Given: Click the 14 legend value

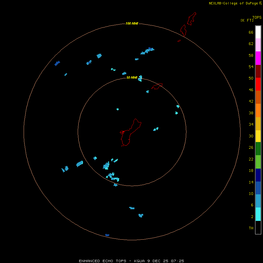Looking at the screenshot, I should click(251, 182).
